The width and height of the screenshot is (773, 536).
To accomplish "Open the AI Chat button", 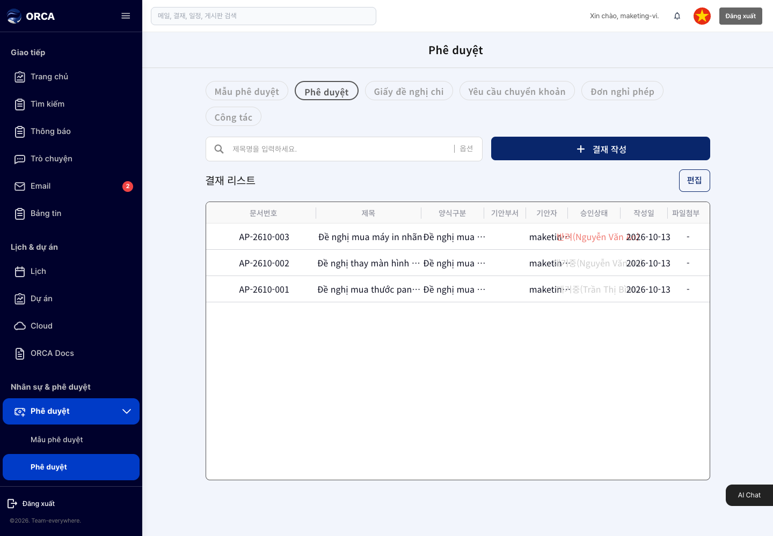I will pos(749,495).
